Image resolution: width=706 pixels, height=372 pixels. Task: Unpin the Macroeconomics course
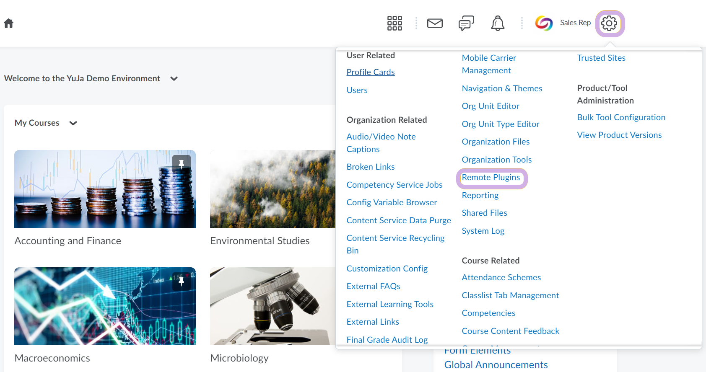(182, 281)
